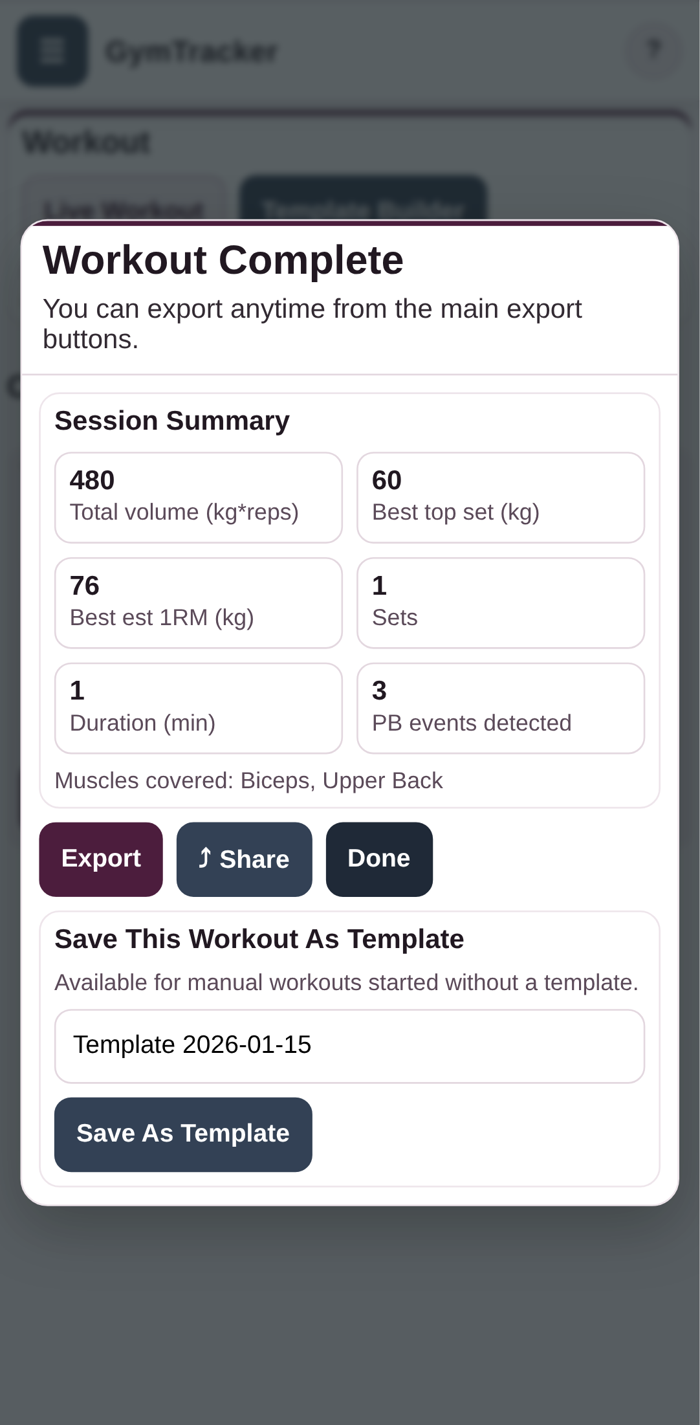Click the Workout Complete dialog title
The image size is (700, 1425).
pyautogui.click(x=223, y=259)
